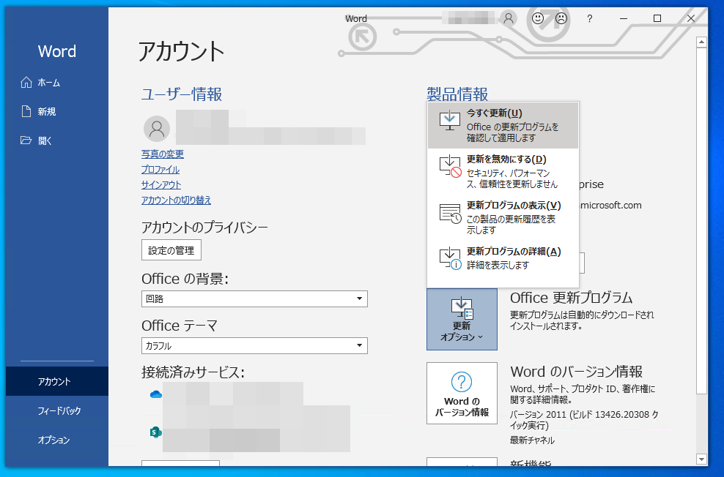Click the 設定の管理 button

(171, 250)
